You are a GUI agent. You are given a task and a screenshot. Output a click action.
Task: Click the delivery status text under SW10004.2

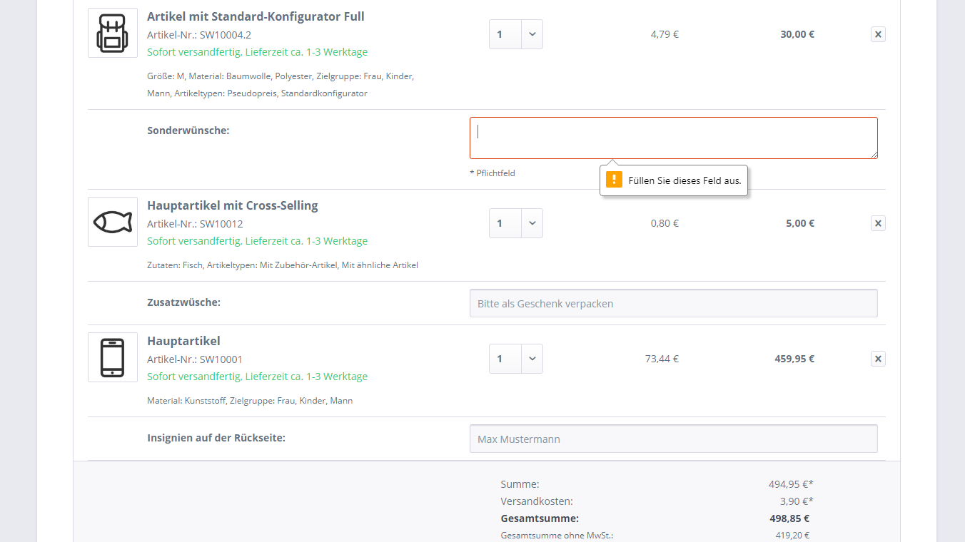click(x=258, y=52)
